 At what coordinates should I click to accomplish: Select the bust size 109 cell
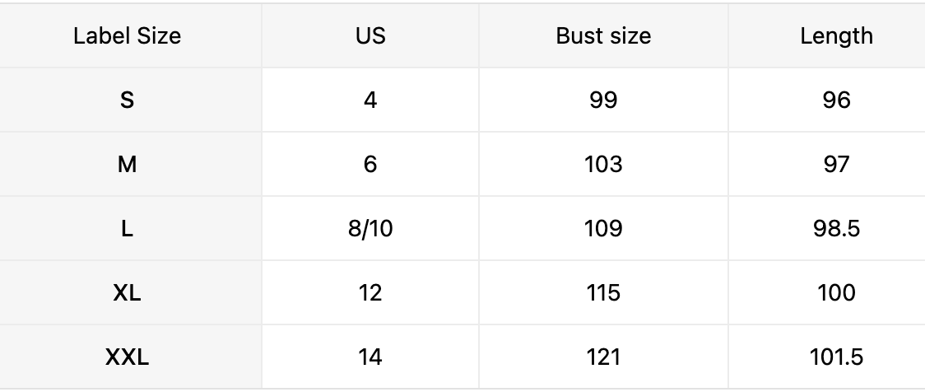(x=603, y=229)
